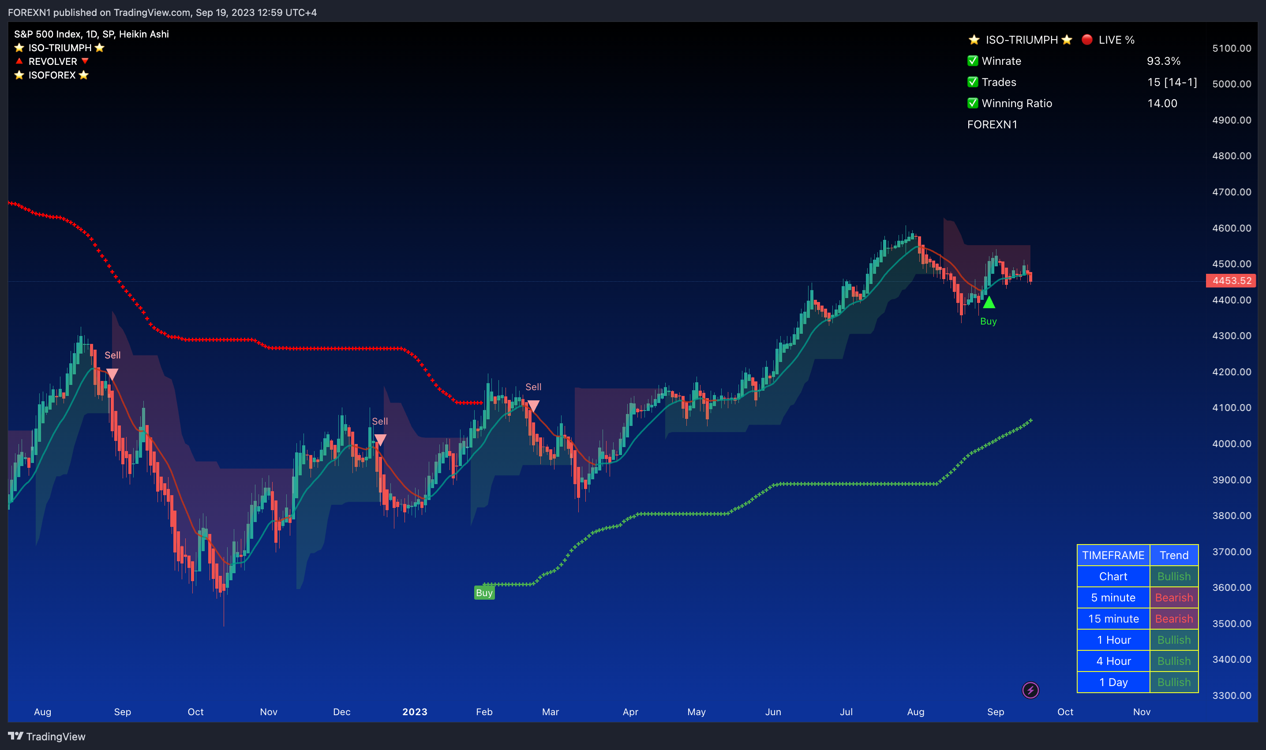Click the 5 minute Bearish cell
Image resolution: width=1266 pixels, height=750 pixels.
(1174, 597)
